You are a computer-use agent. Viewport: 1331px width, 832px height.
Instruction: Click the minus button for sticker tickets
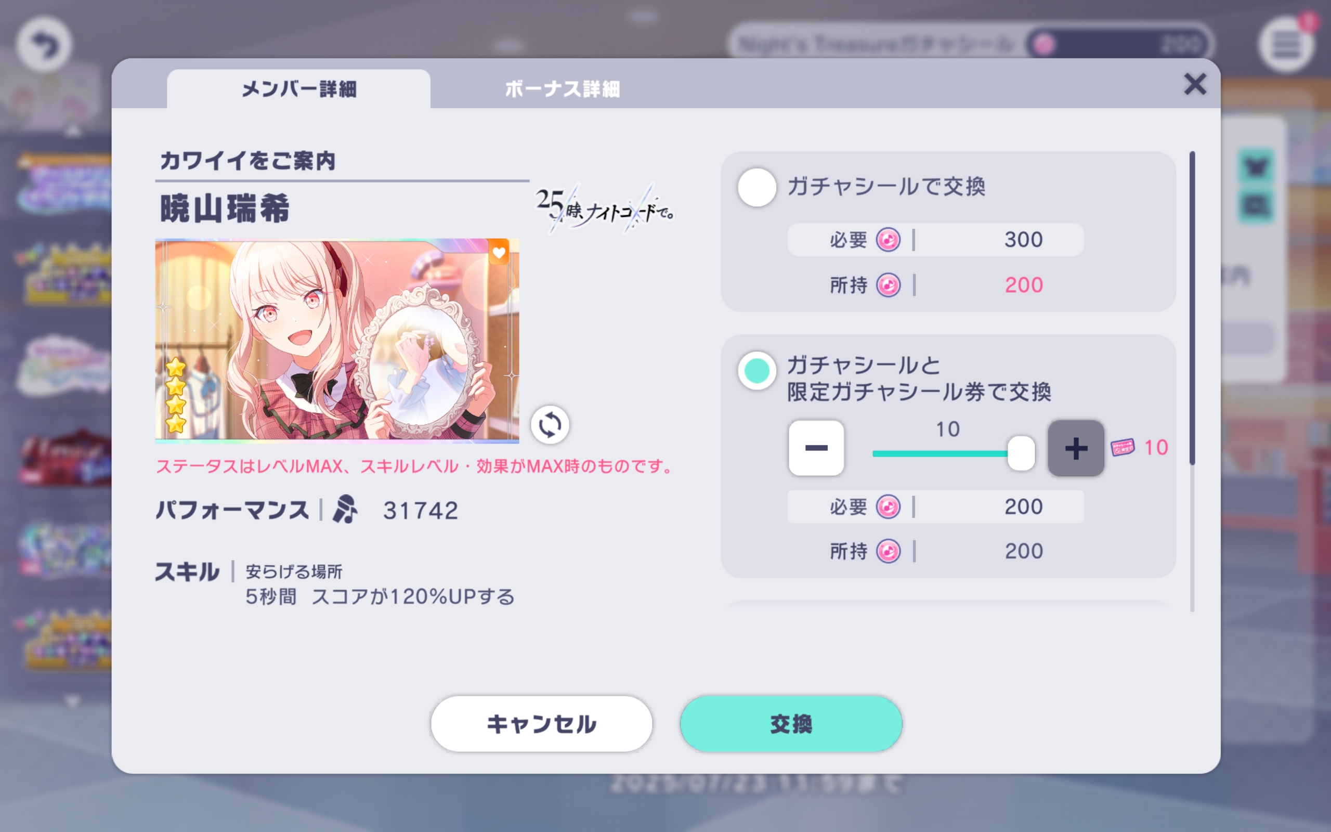[x=816, y=448]
